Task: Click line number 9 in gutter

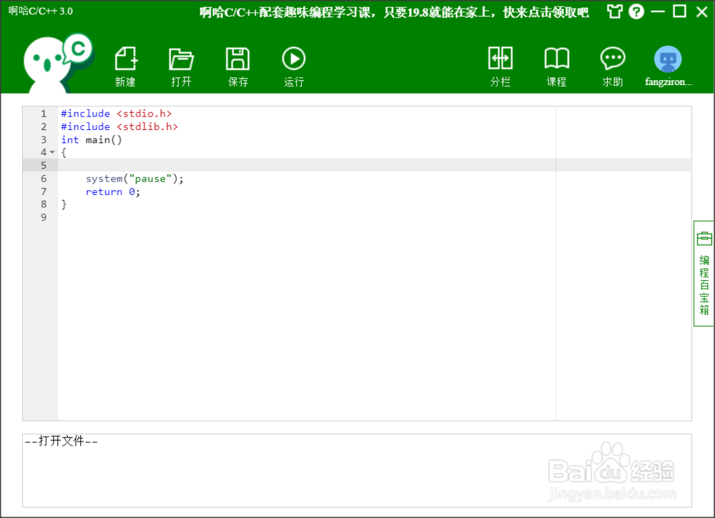Action: [44, 217]
